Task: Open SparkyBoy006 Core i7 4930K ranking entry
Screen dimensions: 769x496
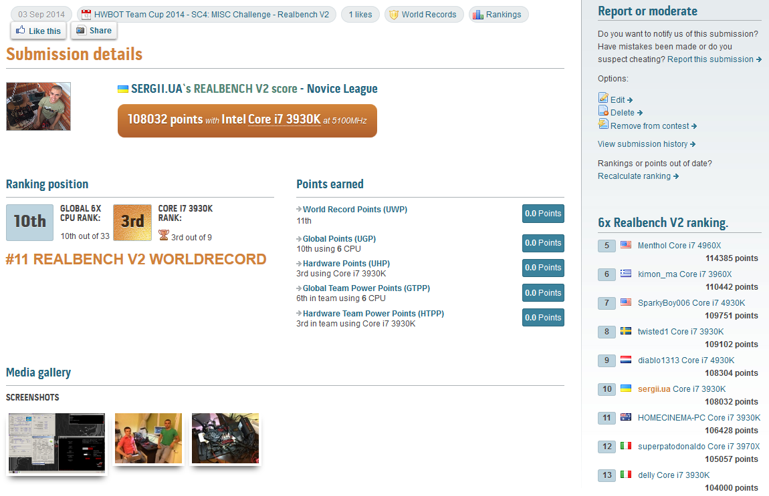Action: pyautogui.click(x=691, y=303)
